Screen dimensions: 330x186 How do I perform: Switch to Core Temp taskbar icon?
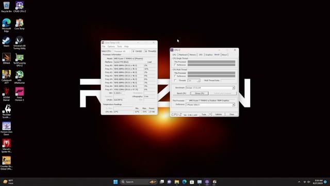coord(214,182)
